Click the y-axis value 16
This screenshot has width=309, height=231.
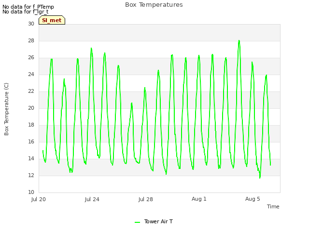tap(31, 141)
